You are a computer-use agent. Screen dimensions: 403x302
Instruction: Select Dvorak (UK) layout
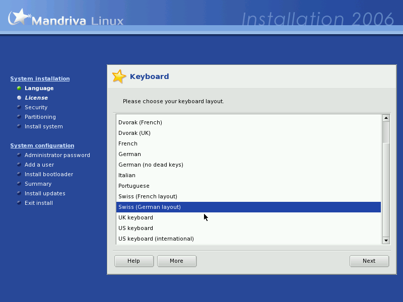pos(248,133)
